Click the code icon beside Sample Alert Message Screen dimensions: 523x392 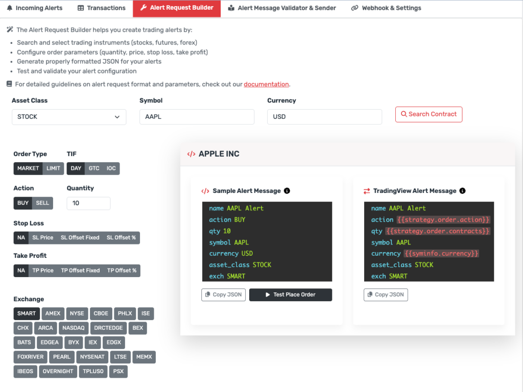205,191
